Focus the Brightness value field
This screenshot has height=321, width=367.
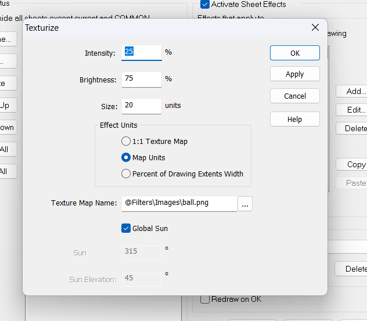click(x=142, y=79)
